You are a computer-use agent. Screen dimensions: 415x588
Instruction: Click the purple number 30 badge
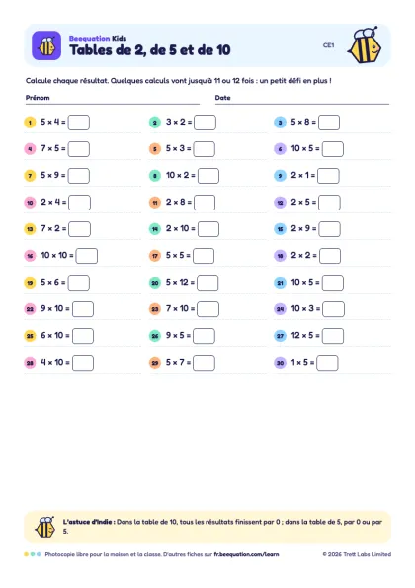tap(280, 363)
